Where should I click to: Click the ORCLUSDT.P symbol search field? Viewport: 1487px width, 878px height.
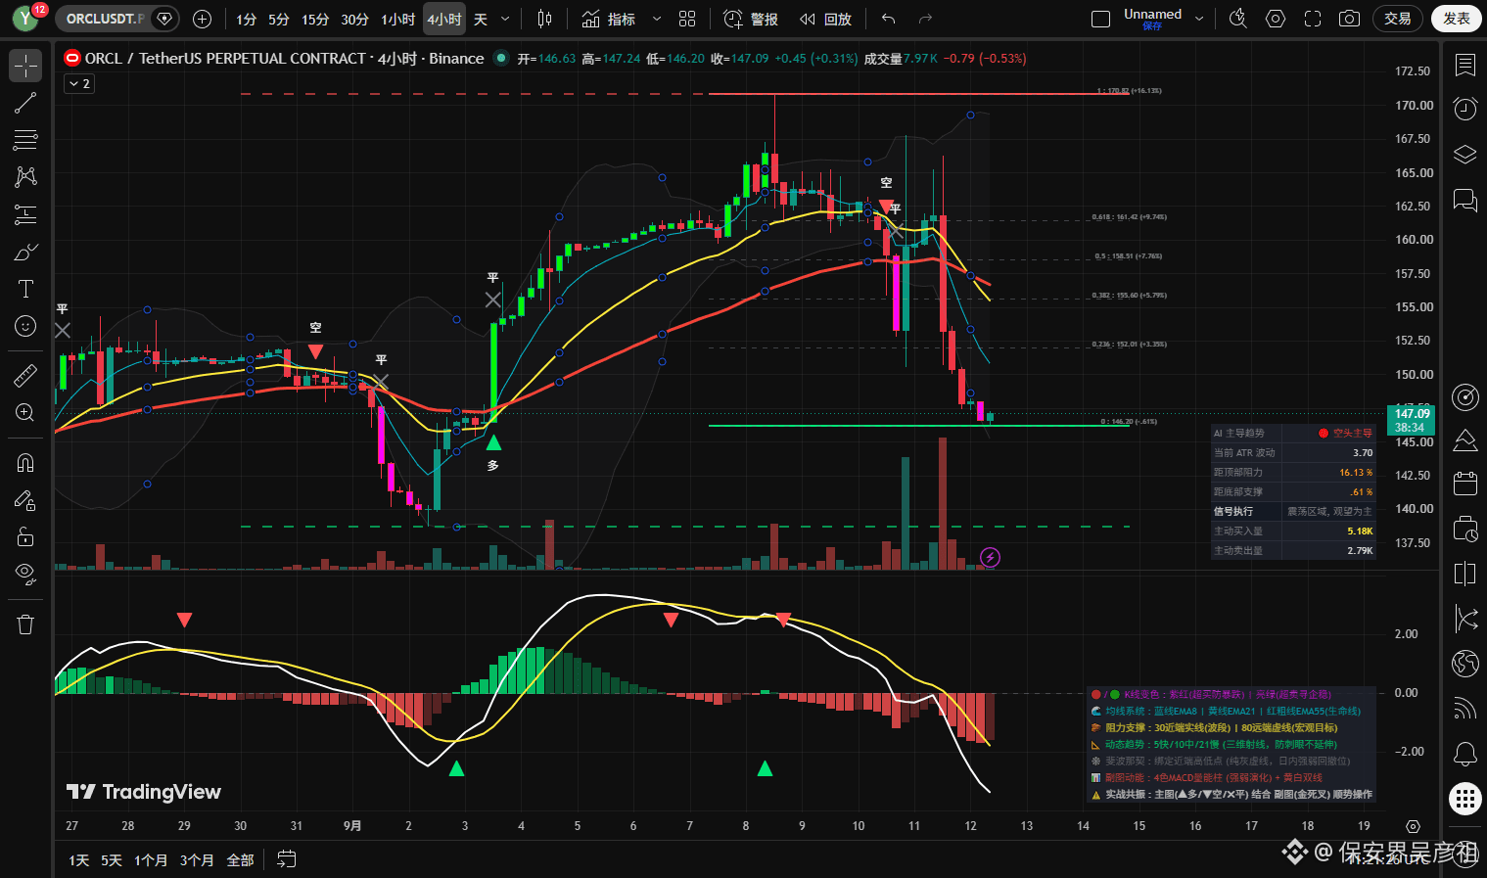coord(105,19)
